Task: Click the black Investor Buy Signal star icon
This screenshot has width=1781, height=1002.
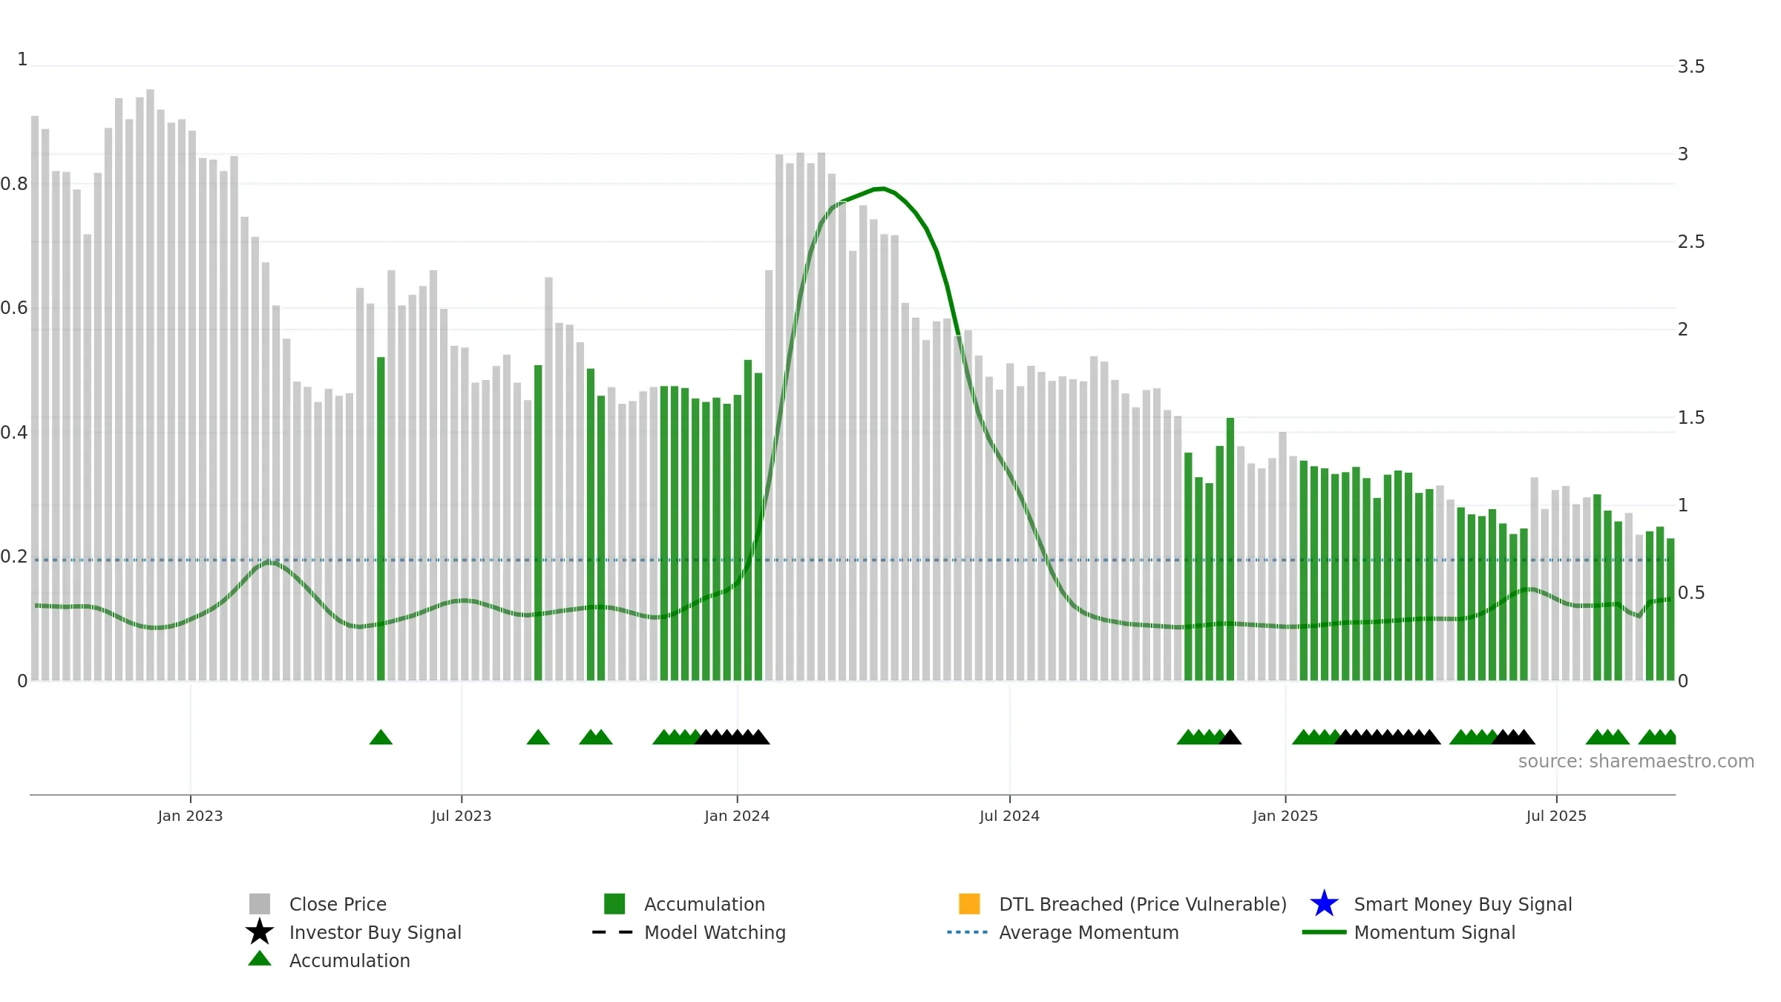Action: tap(260, 931)
